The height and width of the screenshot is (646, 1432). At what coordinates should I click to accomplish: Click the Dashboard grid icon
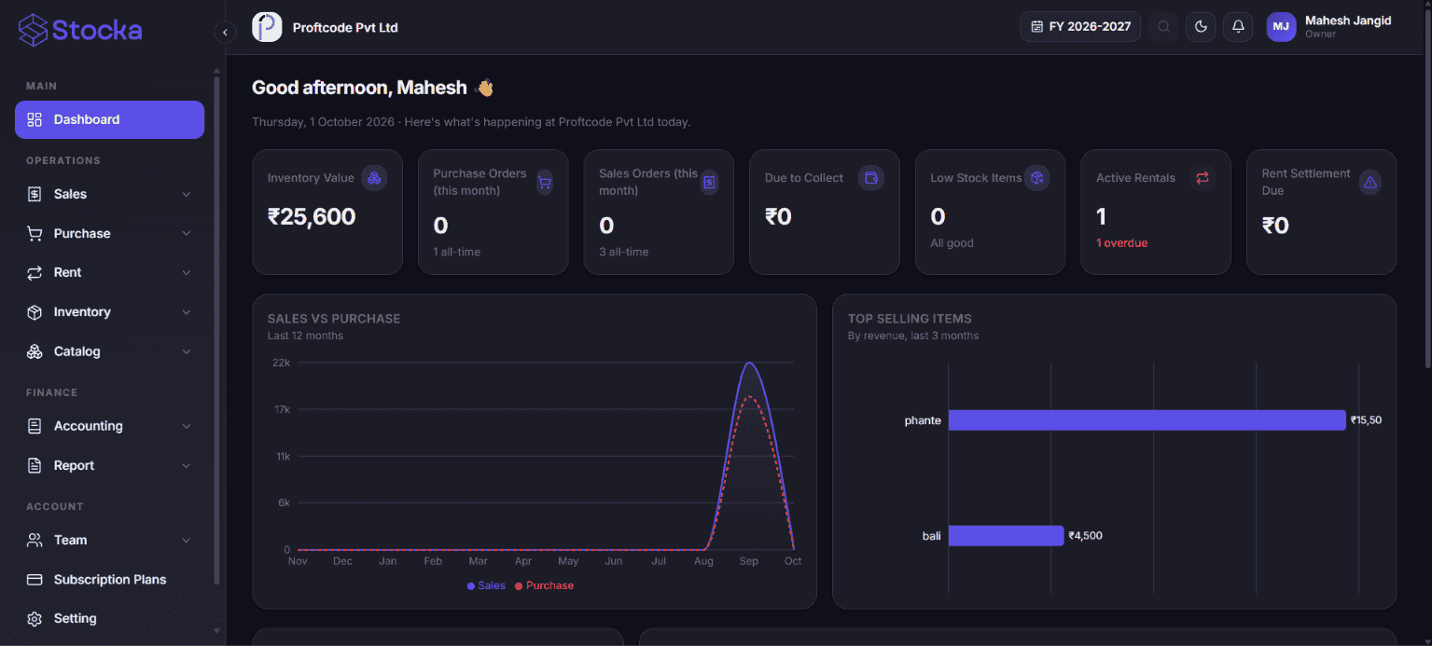pyautogui.click(x=35, y=119)
